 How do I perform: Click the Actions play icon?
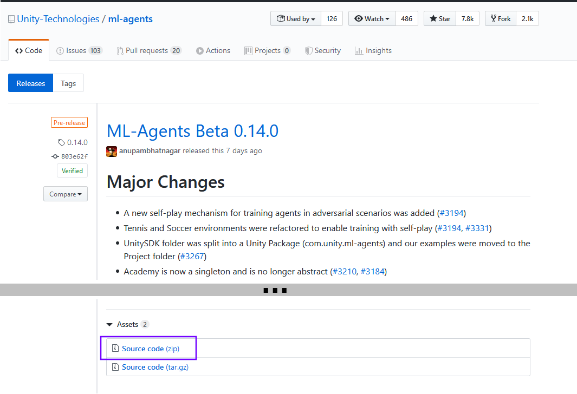coord(200,51)
